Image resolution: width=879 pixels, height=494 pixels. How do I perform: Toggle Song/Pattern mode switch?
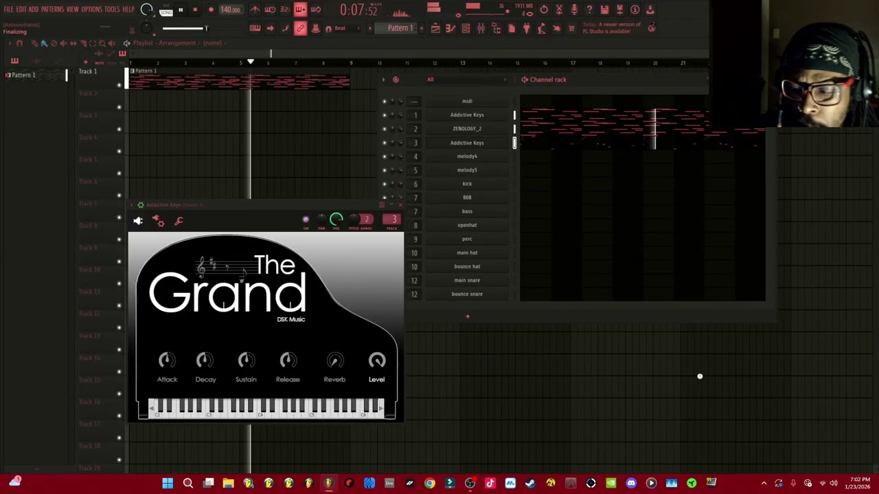tap(166, 10)
